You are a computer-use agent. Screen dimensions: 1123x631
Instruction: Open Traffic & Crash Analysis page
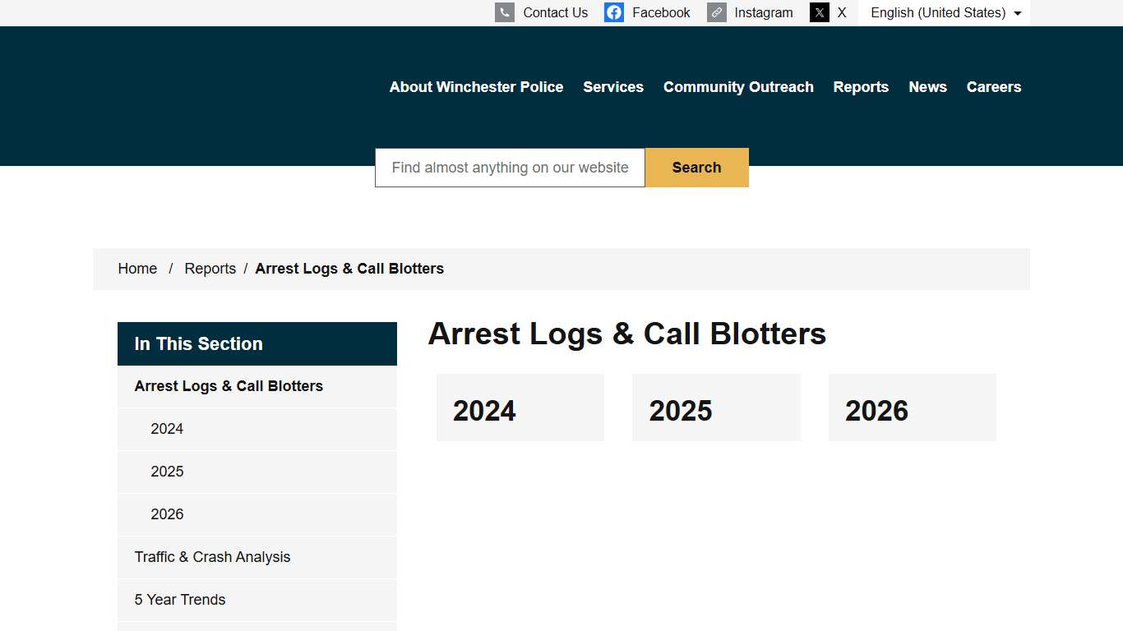click(212, 557)
